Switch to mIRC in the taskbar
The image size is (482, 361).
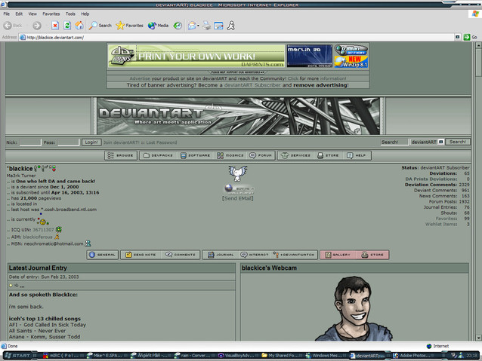click(x=61, y=356)
